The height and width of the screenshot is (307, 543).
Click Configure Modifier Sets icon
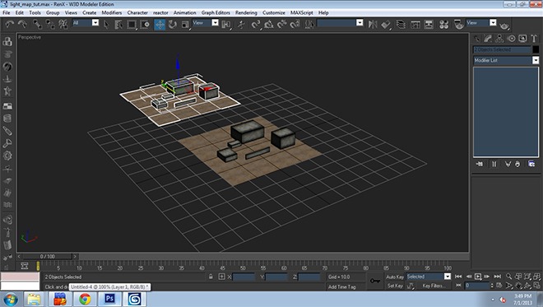tap(531, 164)
